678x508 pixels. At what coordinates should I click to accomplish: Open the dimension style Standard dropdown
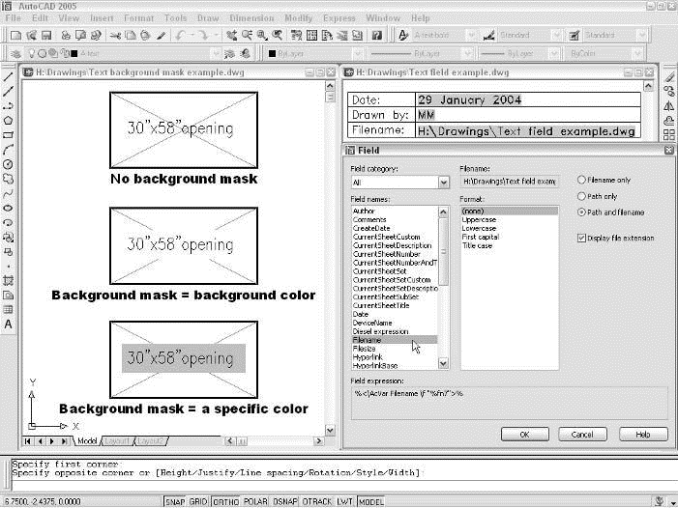pyautogui.click(x=557, y=36)
